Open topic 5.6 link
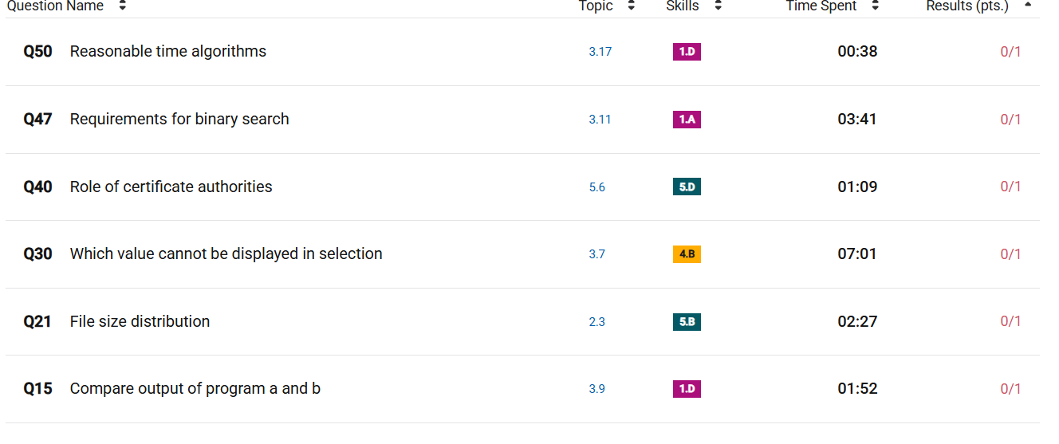The width and height of the screenshot is (1059, 444). click(597, 187)
